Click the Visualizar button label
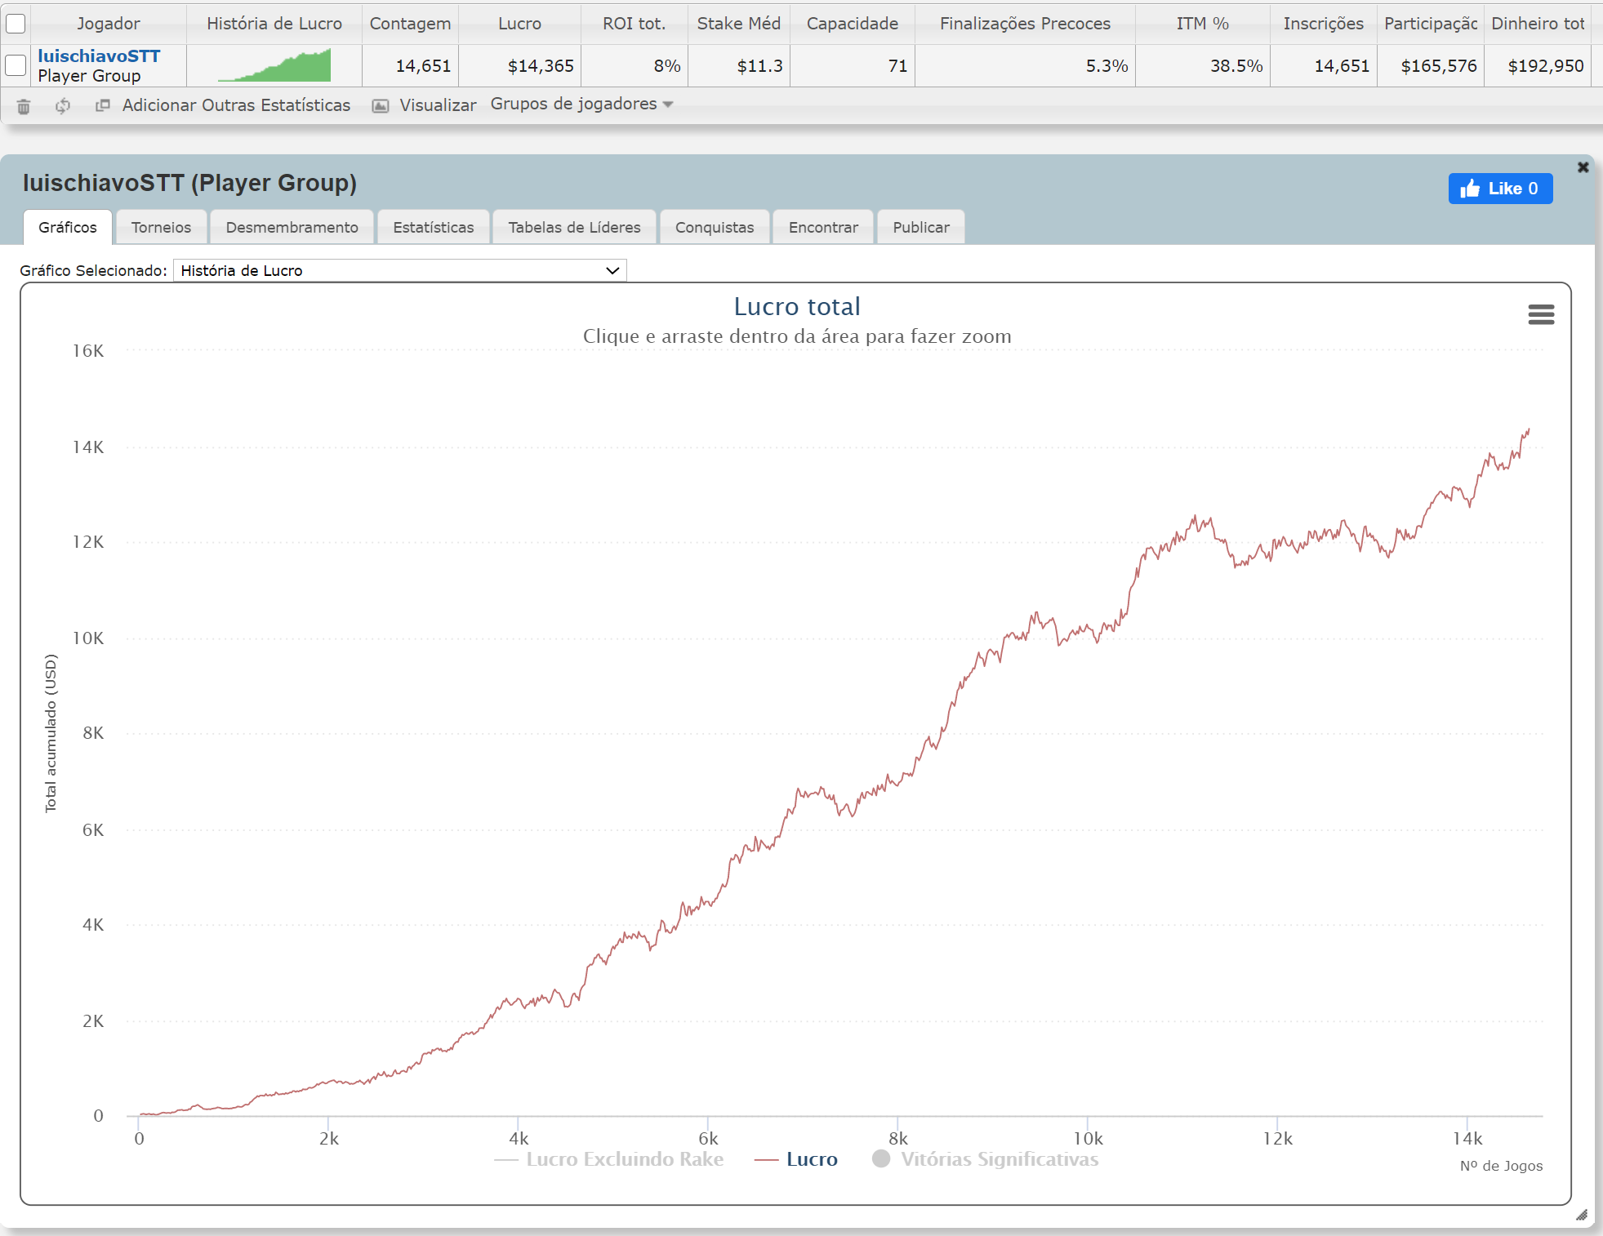 438,105
